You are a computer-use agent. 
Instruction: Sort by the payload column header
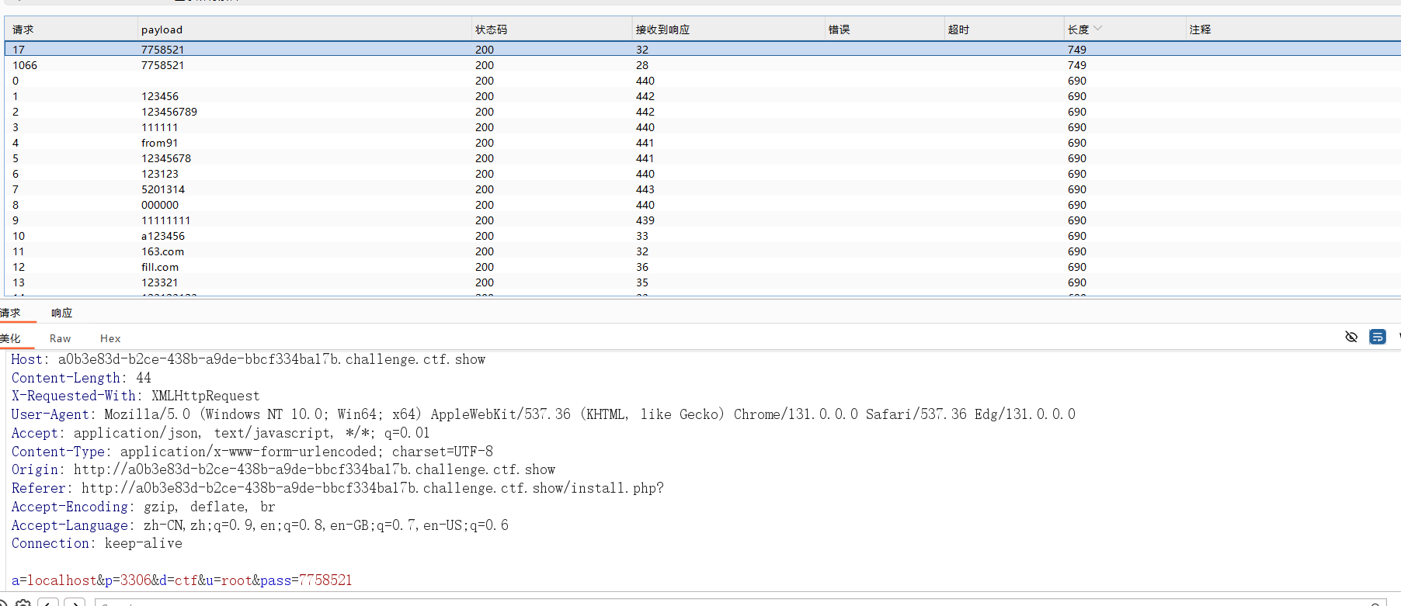pos(304,29)
